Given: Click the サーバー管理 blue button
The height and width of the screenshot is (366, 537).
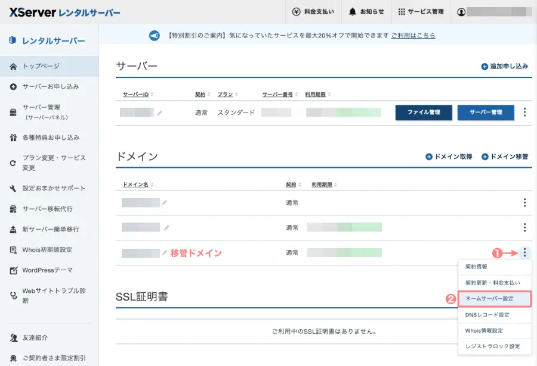Looking at the screenshot, I should click(x=485, y=112).
